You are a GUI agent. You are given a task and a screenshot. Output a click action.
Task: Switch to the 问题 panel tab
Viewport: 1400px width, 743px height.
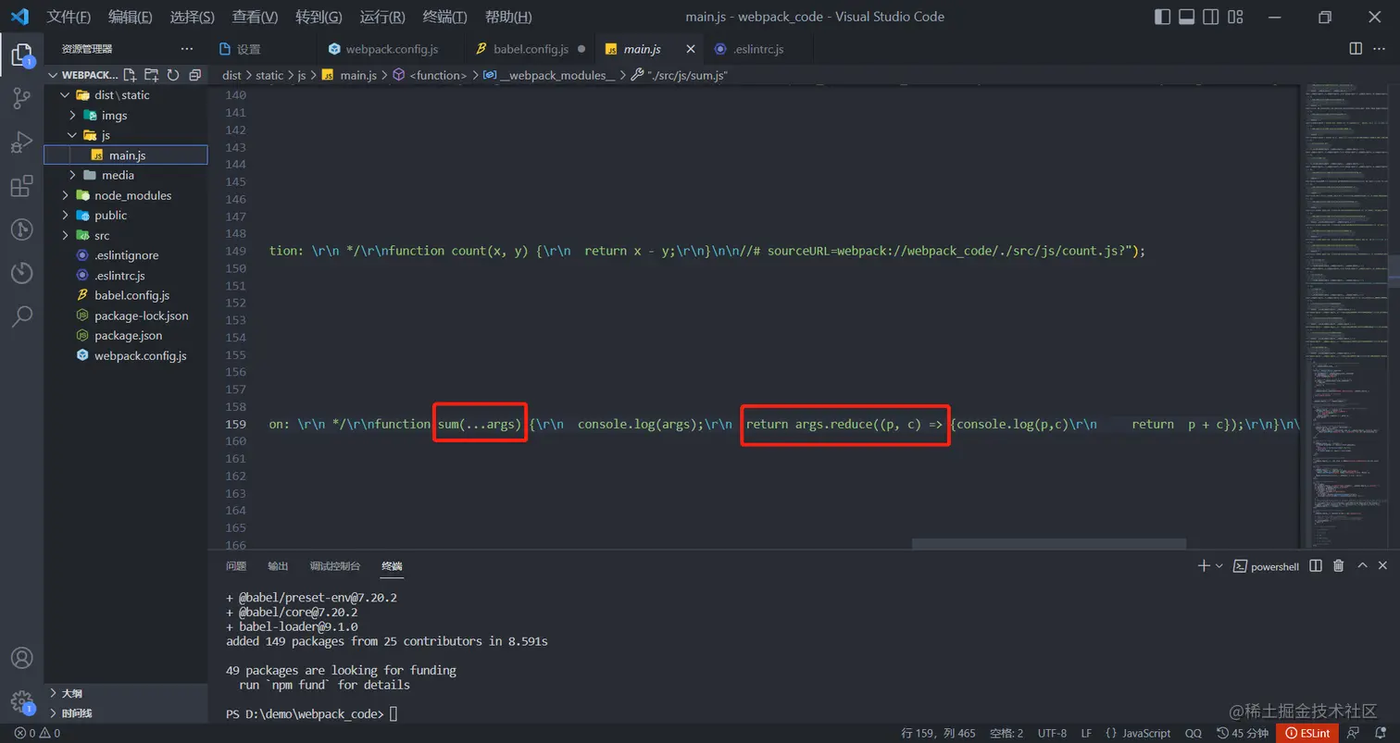coord(236,566)
